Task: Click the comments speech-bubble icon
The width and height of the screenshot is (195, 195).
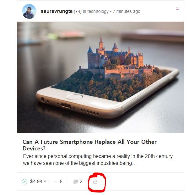Action: 76,181
